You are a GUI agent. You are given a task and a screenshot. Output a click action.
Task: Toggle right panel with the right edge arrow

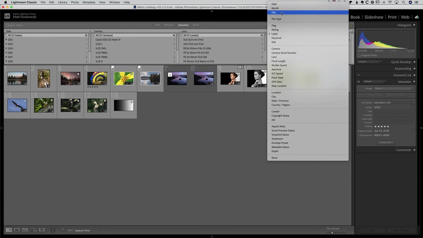point(421,128)
